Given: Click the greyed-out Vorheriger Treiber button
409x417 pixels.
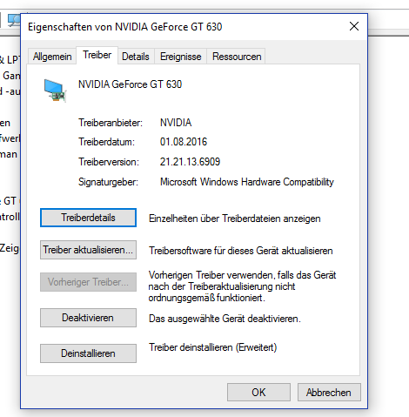Looking at the screenshot, I should click(88, 282).
